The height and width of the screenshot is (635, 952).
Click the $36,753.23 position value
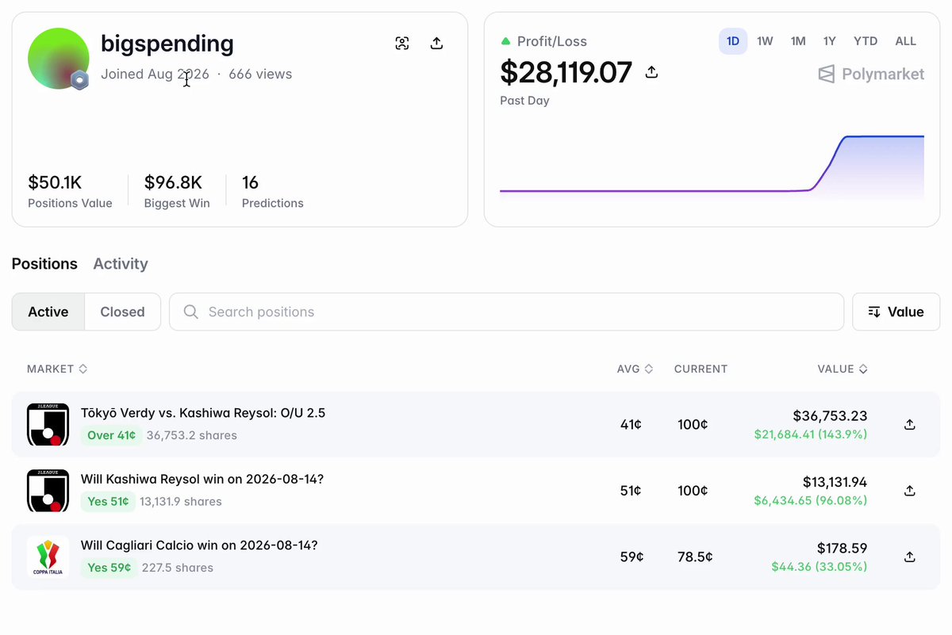point(830,415)
